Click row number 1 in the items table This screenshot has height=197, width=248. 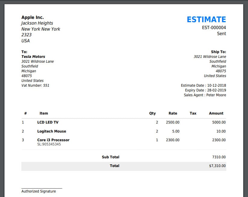[x=23, y=122]
